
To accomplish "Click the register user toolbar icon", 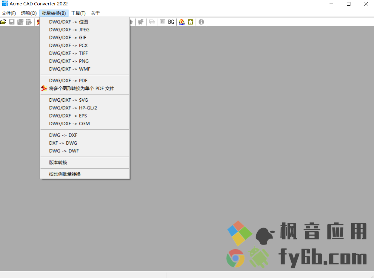I will (182, 22).
